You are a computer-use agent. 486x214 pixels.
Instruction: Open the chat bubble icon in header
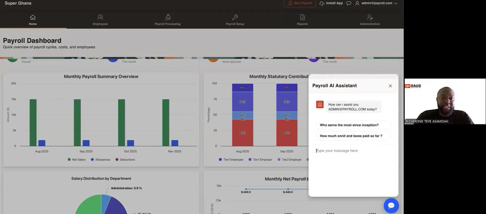pyautogui.click(x=349, y=3)
